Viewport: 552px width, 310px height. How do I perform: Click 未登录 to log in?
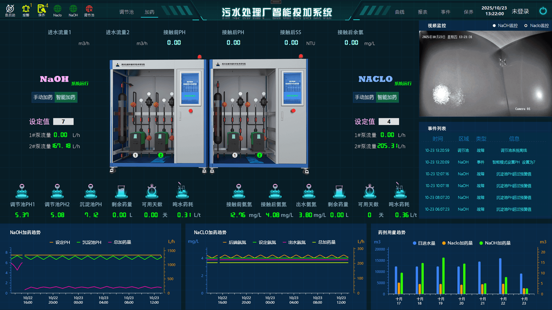520,12
